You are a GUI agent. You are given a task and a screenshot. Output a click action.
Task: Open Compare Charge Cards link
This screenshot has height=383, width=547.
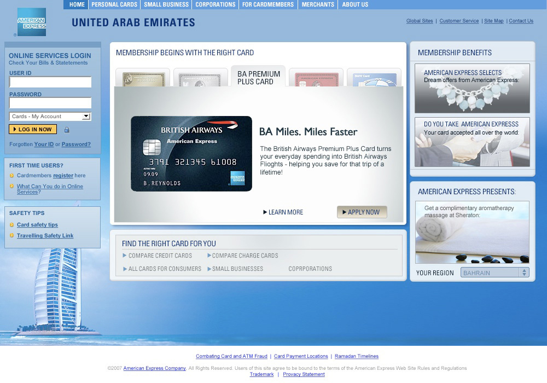pyautogui.click(x=243, y=256)
